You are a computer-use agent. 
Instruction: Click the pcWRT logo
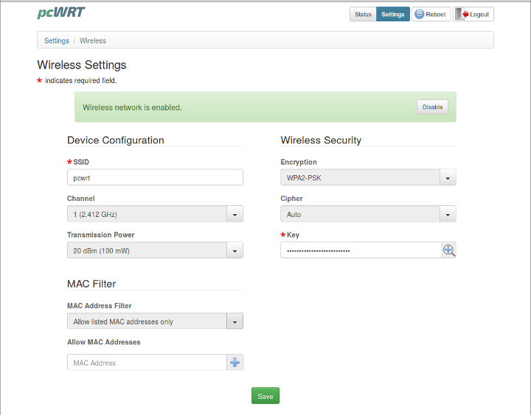[x=60, y=13]
